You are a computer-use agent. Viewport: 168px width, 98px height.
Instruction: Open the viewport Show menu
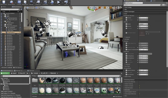click(x=41, y=8)
